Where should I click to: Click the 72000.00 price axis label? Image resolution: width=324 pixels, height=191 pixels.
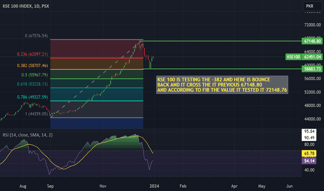click(313, 25)
